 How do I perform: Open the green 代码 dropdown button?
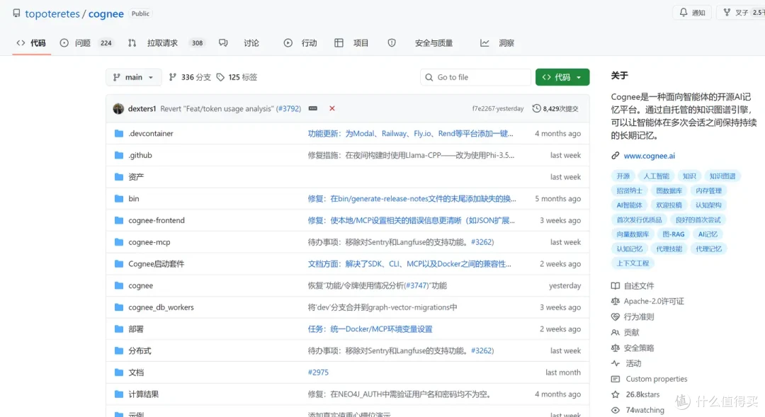point(562,77)
